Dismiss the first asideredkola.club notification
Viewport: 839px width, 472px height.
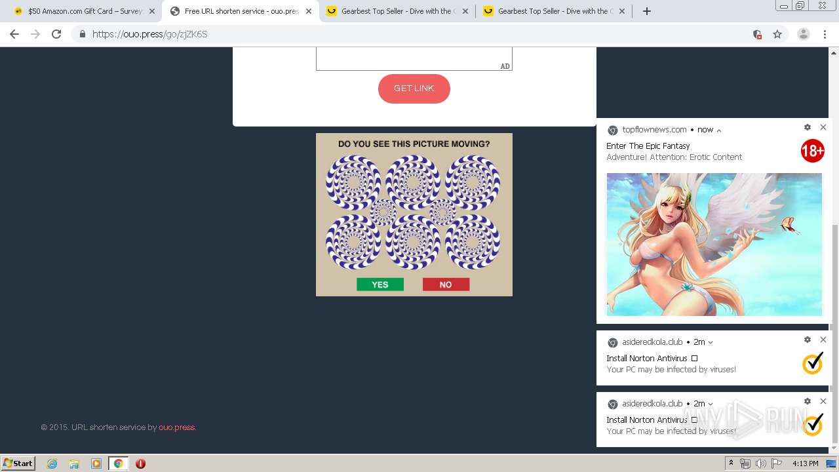tap(823, 340)
